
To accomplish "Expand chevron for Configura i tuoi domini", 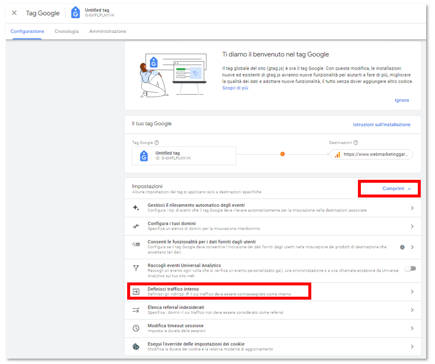I will [412, 226].
